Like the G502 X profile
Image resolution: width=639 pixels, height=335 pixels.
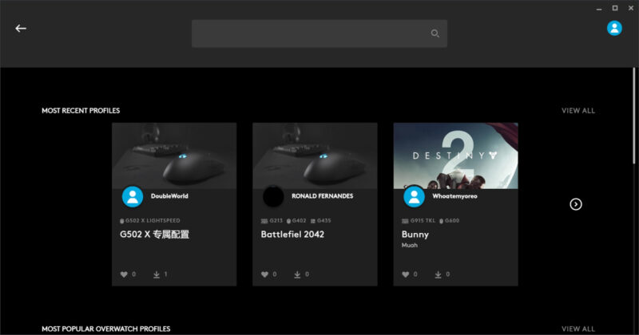click(124, 274)
